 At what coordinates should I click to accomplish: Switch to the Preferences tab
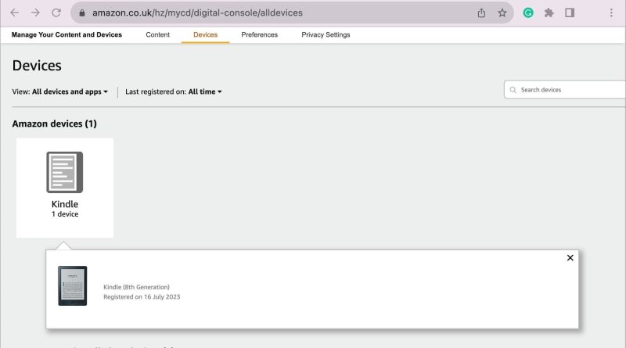point(260,34)
